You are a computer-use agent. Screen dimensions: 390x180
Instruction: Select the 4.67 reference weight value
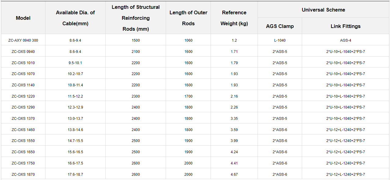coord(234,175)
